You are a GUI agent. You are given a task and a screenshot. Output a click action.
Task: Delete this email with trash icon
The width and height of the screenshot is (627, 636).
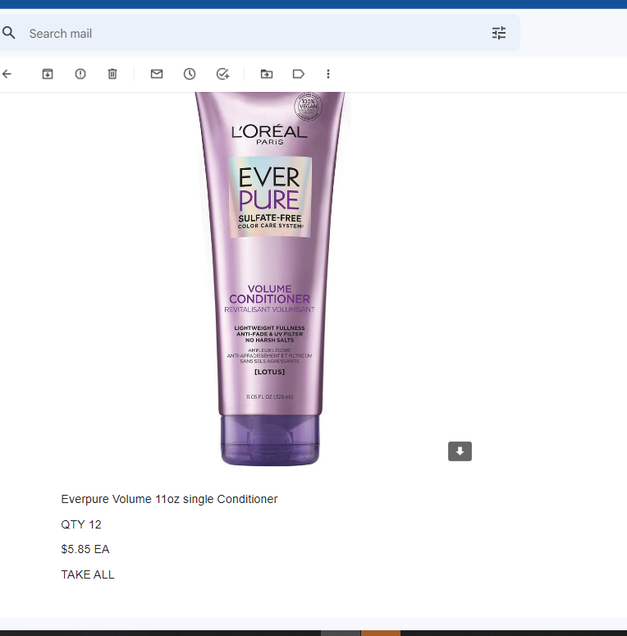(x=112, y=74)
